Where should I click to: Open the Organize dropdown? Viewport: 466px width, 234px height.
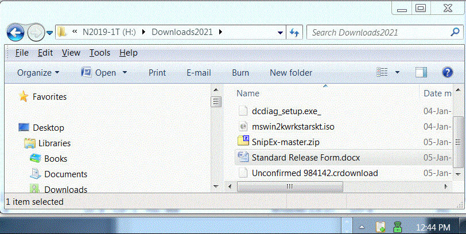tap(38, 73)
